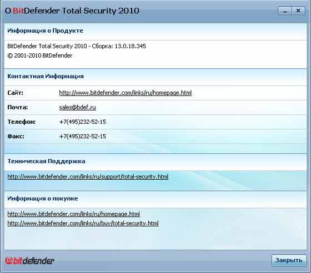Click the © 2001-2010 BitDefender copyright text

tap(39, 55)
